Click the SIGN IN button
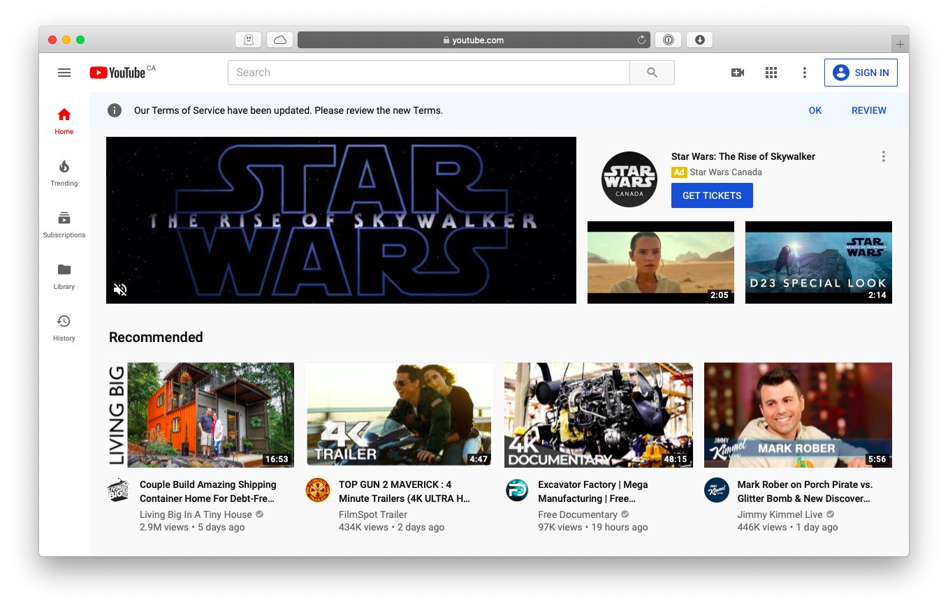Viewport: 948px width, 608px height. coord(861,73)
